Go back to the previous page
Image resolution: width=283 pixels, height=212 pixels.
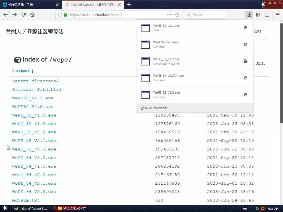(6, 15)
